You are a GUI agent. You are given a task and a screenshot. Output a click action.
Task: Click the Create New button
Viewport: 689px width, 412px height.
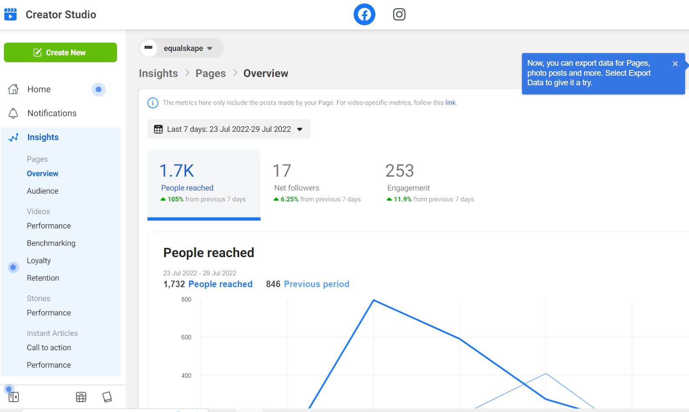[60, 52]
